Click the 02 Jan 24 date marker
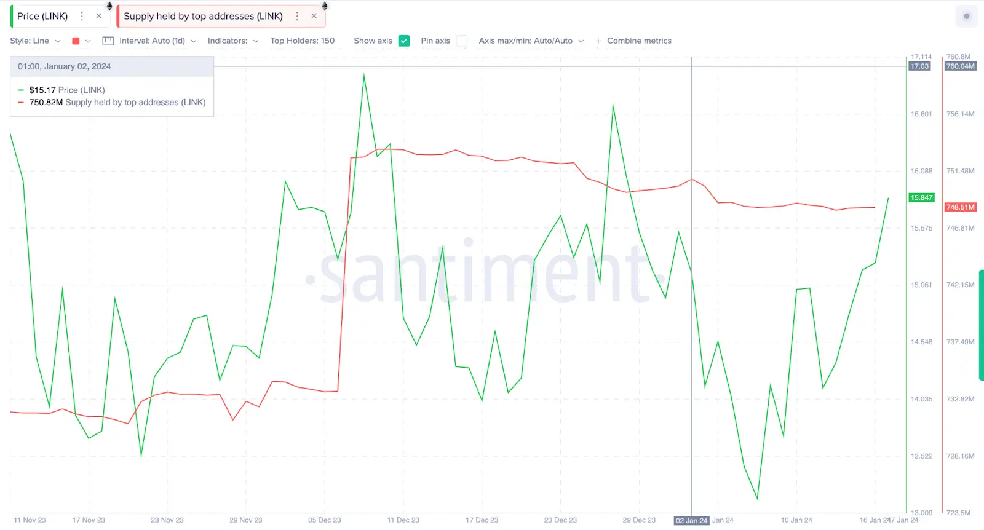984x530 pixels. (692, 521)
